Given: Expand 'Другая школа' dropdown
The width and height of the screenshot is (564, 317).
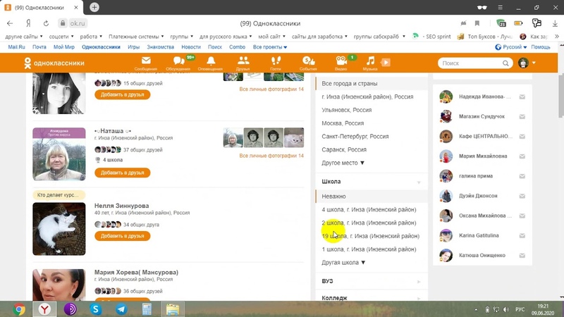Looking at the screenshot, I should tap(343, 262).
